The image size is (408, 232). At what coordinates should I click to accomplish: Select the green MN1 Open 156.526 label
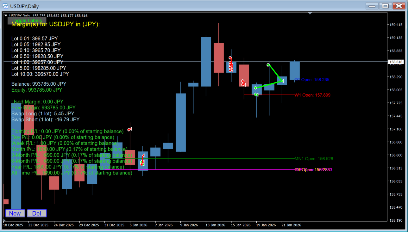(313, 159)
